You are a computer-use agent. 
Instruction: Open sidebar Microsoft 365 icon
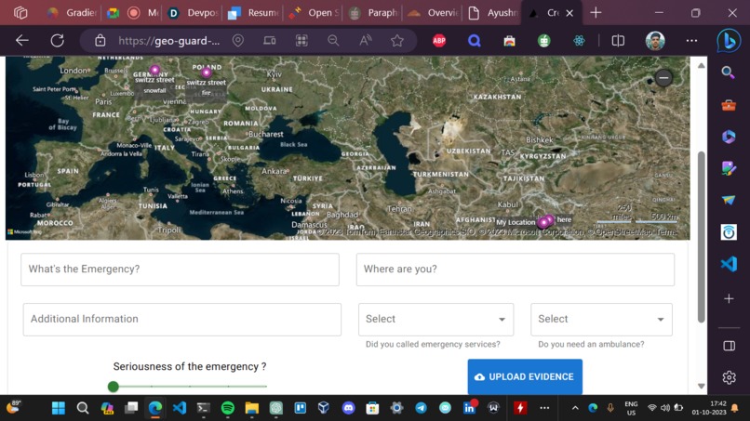pyautogui.click(x=729, y=137)
